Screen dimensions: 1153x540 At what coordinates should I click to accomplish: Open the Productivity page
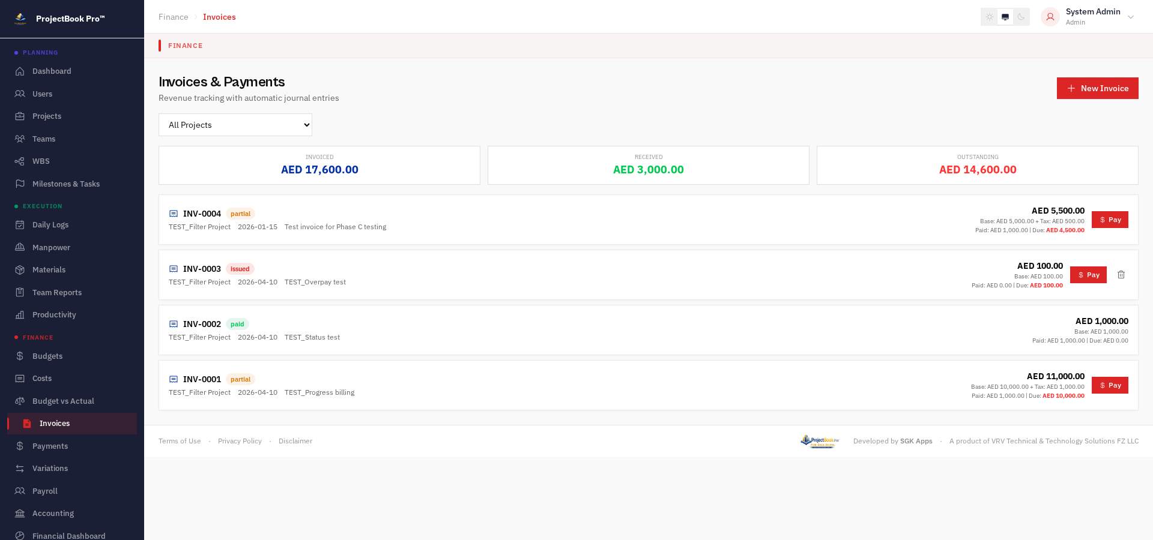tap(72, 314)
